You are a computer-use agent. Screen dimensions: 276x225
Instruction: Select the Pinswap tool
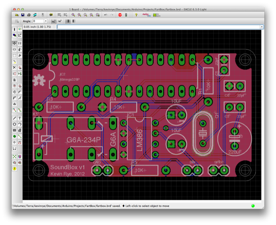coord(14,74)
